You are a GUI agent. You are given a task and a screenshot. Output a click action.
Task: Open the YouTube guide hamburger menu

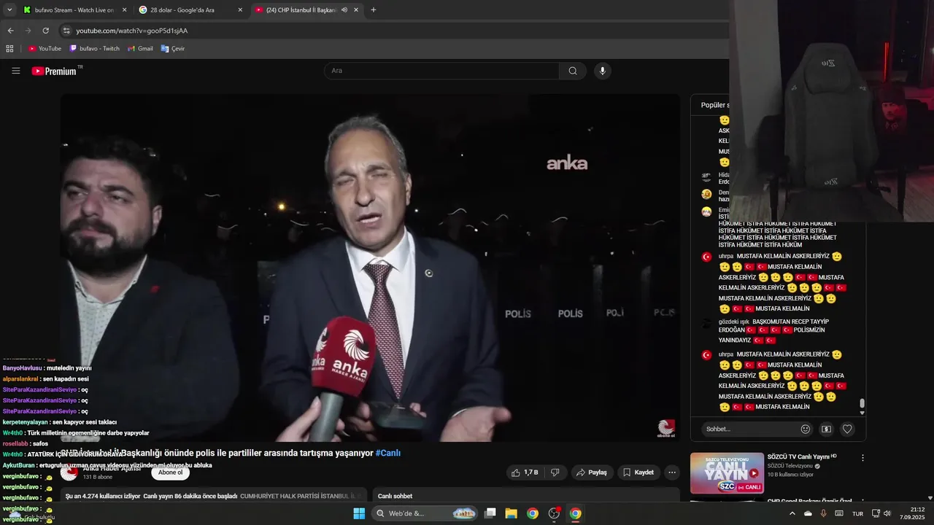(15, 71)
